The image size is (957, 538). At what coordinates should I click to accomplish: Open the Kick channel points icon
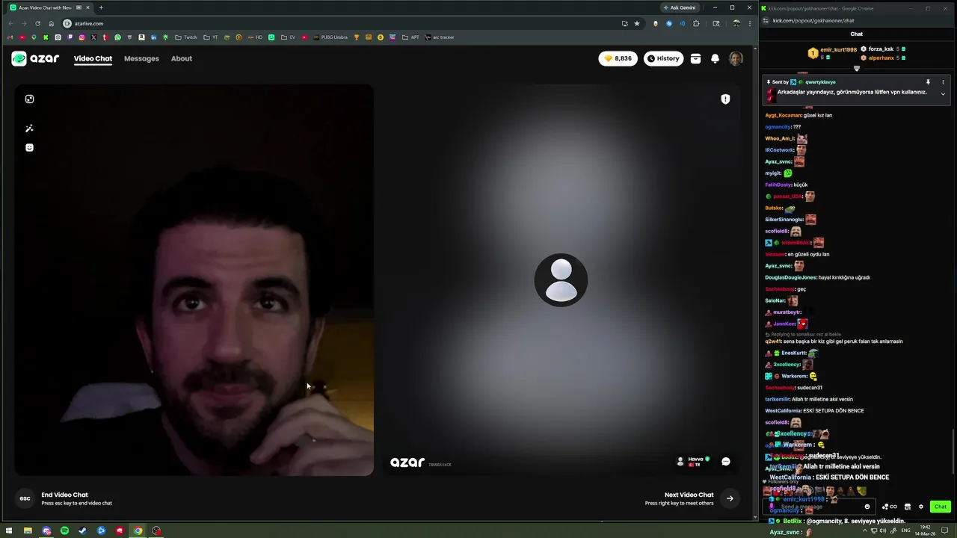[x=889, y=507]
